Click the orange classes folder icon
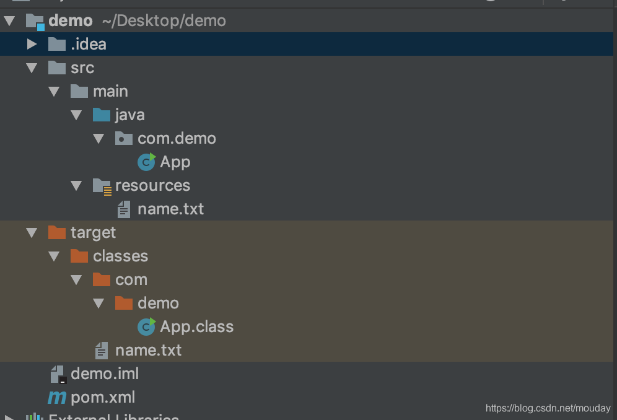 79,256
